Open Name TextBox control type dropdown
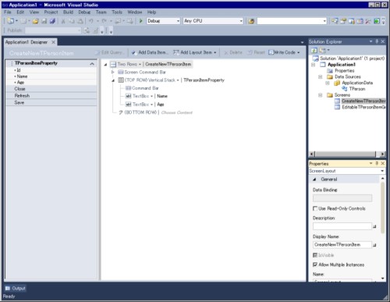This screenshot has width=390, height=302. click(151, 96)
